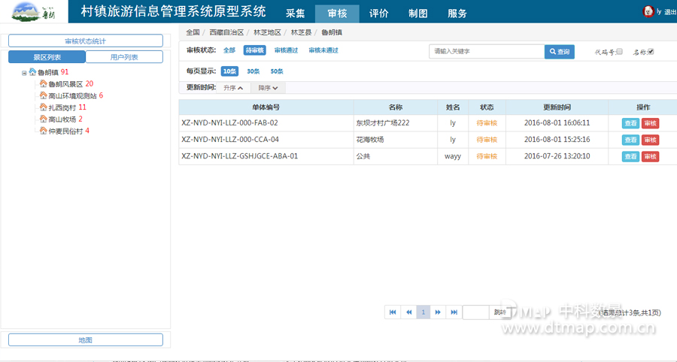Click the keyword search input field

pyautogui.click(x=486, y=52)
